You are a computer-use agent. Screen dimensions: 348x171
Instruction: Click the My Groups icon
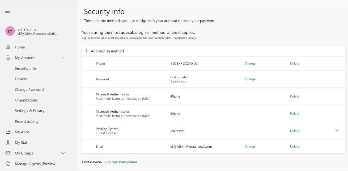pyautogui.click(x=8, y=153)
